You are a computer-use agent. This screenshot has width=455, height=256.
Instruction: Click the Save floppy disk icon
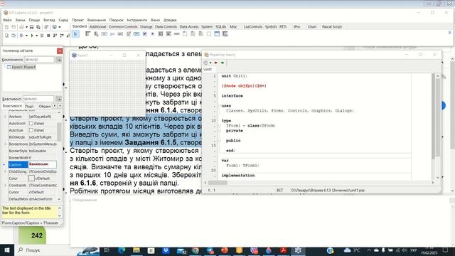point(31,27)
